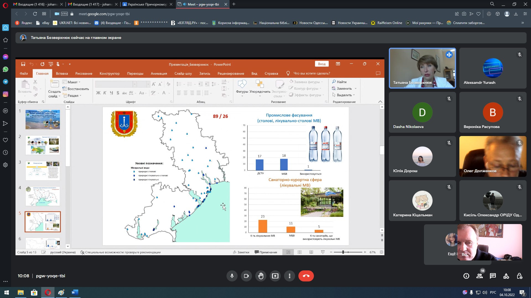Screen dimensions: 531x298
Task: Click the Present now screen button
Action: [x=275, y=276]
